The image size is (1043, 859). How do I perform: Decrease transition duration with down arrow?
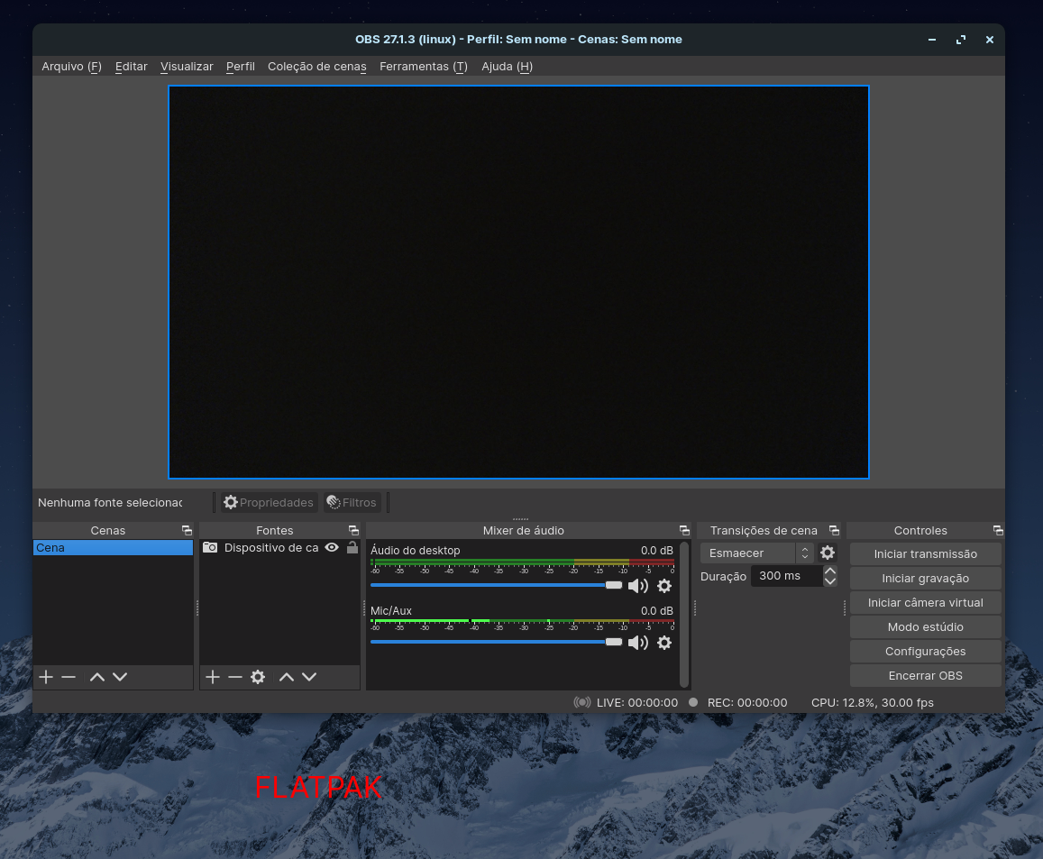[x=830, y=581]
